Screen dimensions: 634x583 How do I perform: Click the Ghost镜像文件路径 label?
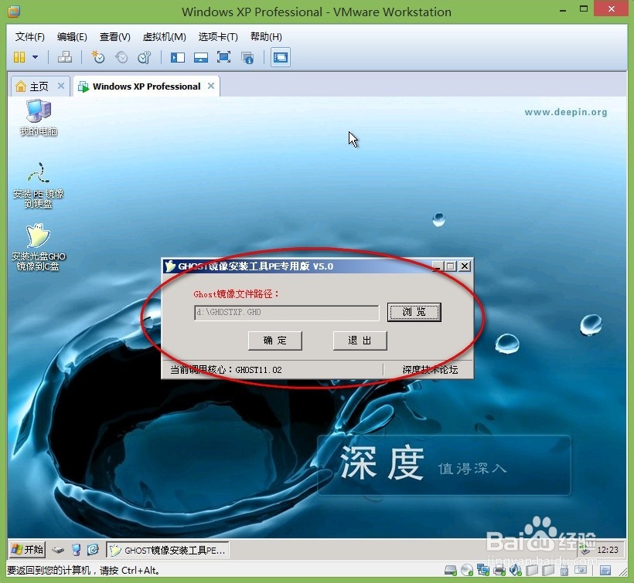[x=237, y=294]
